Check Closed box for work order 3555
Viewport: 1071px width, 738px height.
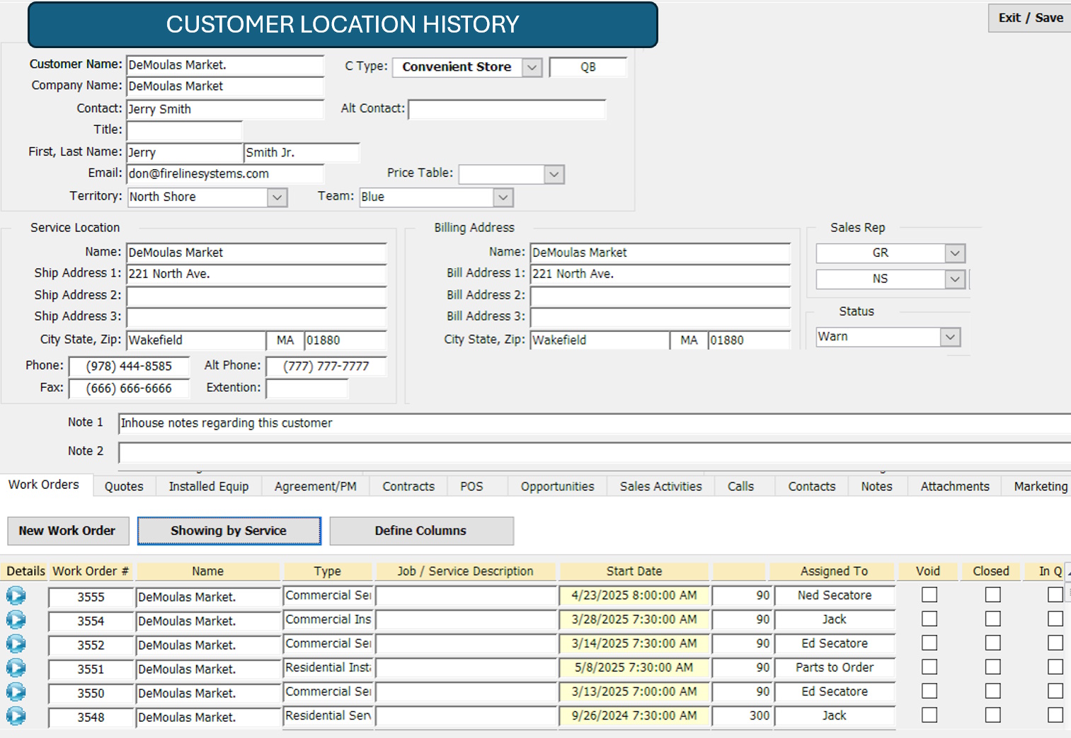993,595
